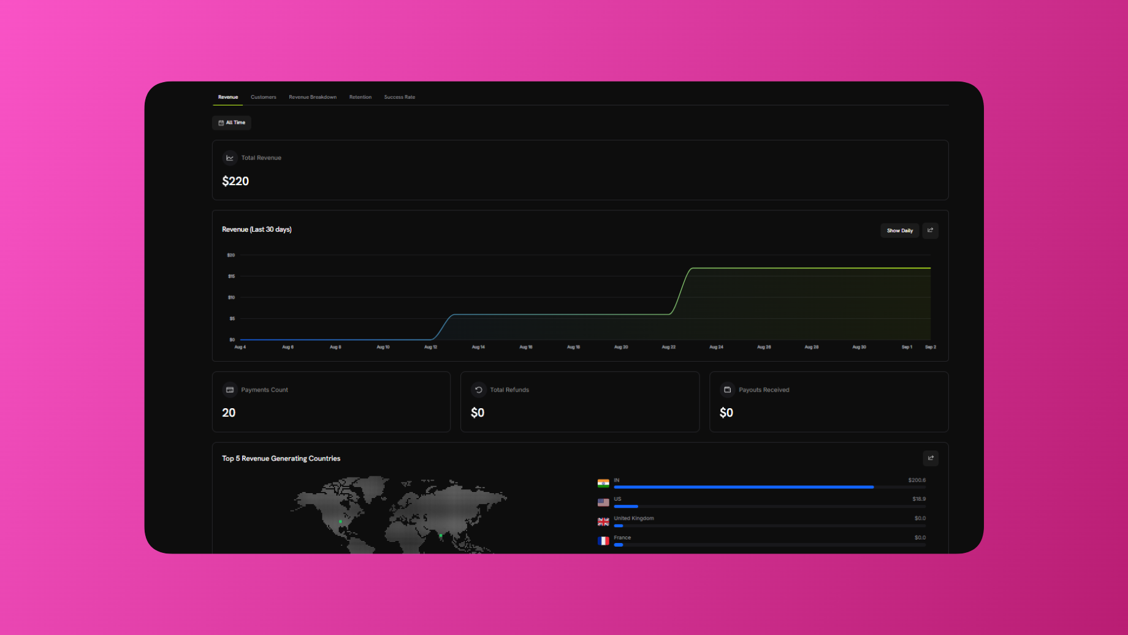Click the US flag icon
1128x635 pixels.
pyautogui.click(x=603, y=503)
